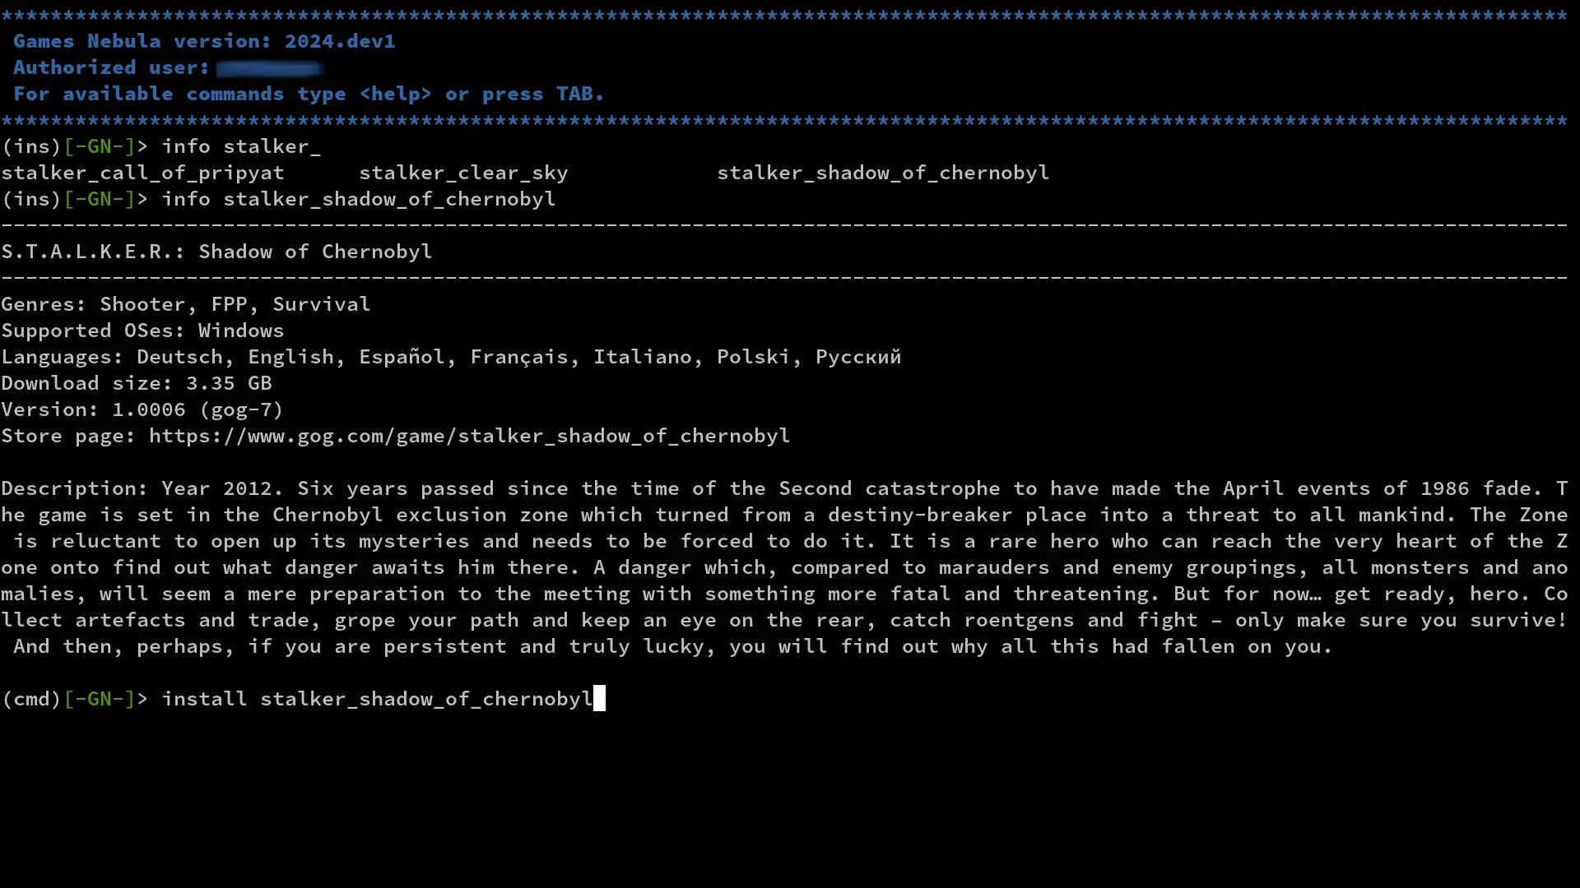
Task: Click the word Description starting the paragraph
Action: point(74,488)
